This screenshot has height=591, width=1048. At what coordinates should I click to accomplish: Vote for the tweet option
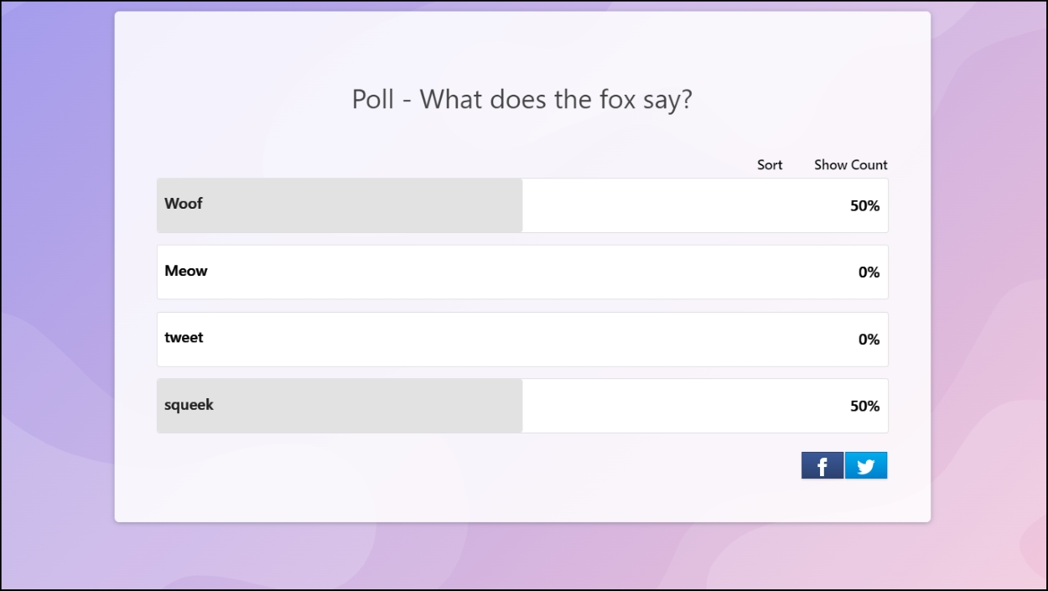[x=522, y=339]
